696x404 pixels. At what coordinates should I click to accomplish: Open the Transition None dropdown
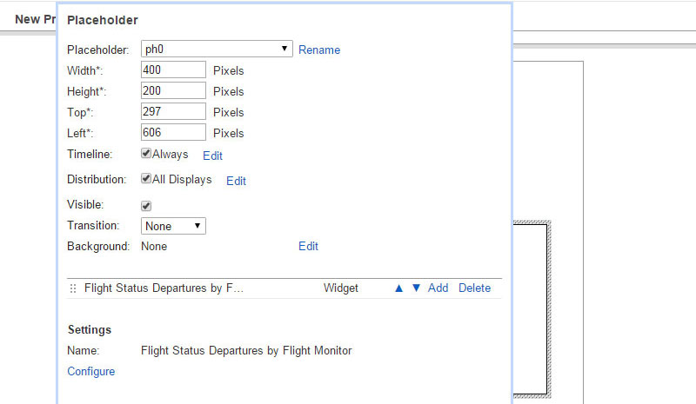(x=173, y=226)
